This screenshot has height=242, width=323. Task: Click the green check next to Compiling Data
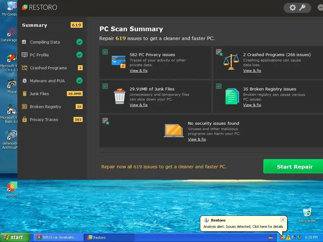tap(79, 42)
